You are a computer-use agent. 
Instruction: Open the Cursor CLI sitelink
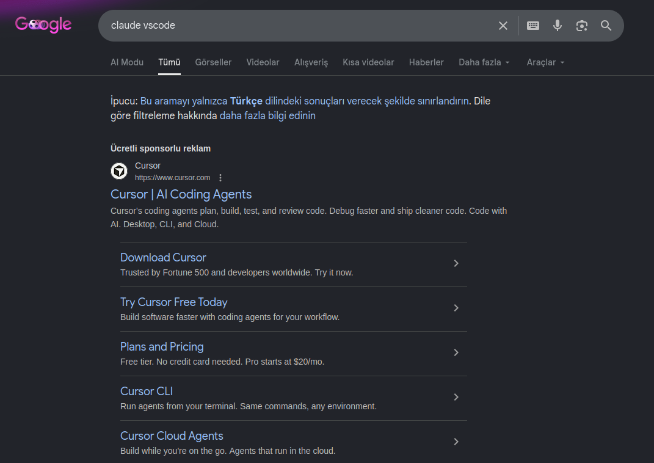coord(147,392)
